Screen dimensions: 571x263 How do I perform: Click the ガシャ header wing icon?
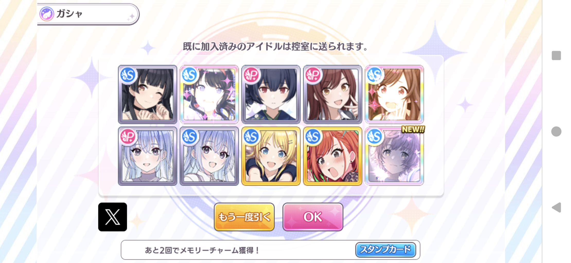click(x=47, y=14)
